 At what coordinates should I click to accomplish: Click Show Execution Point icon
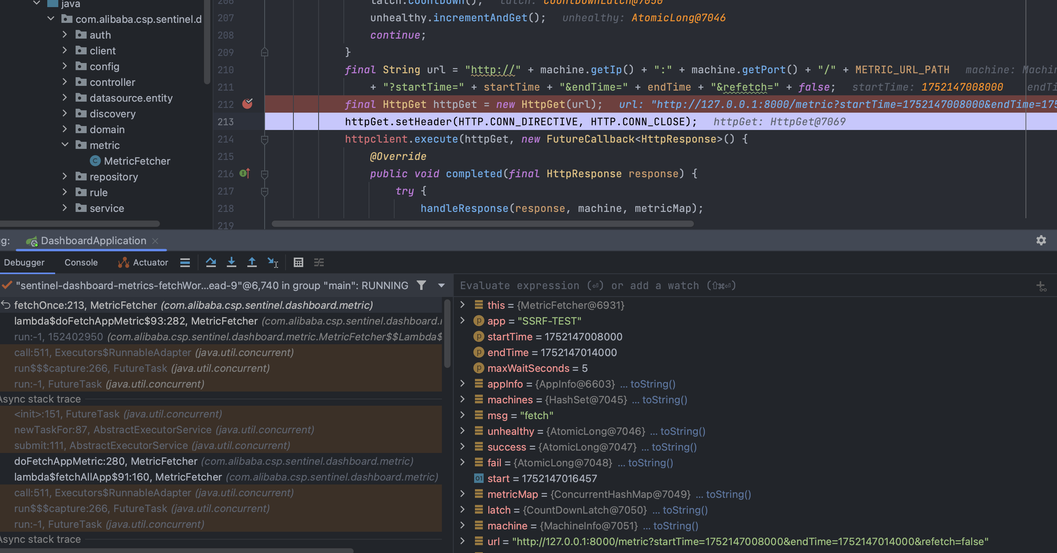pyautogui.click(x=185, y=262)
